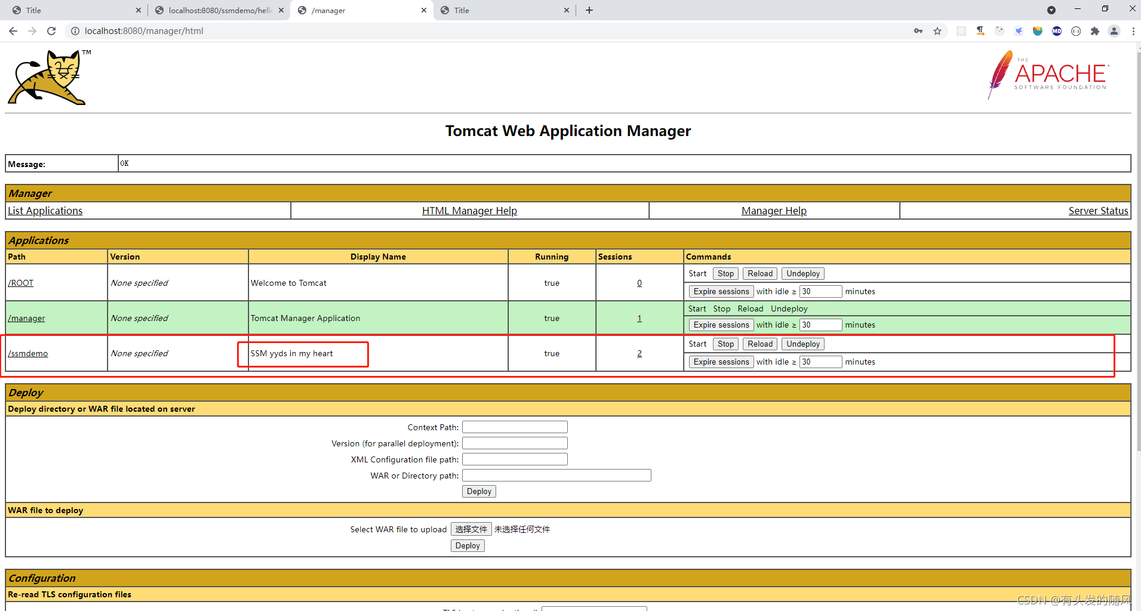Stop the /ssmdemo application
This screenshot has height=611, width=1141.
725,344
